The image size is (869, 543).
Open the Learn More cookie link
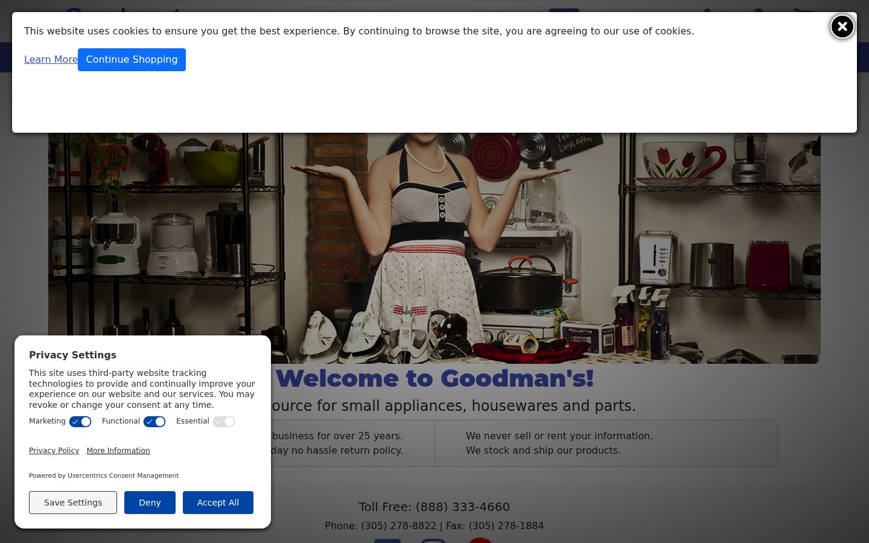[x=51, y=59]
